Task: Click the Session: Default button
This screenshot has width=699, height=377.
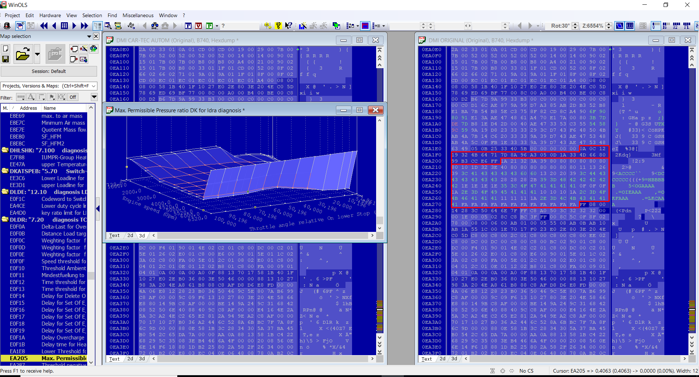Action: pos(49,71)
